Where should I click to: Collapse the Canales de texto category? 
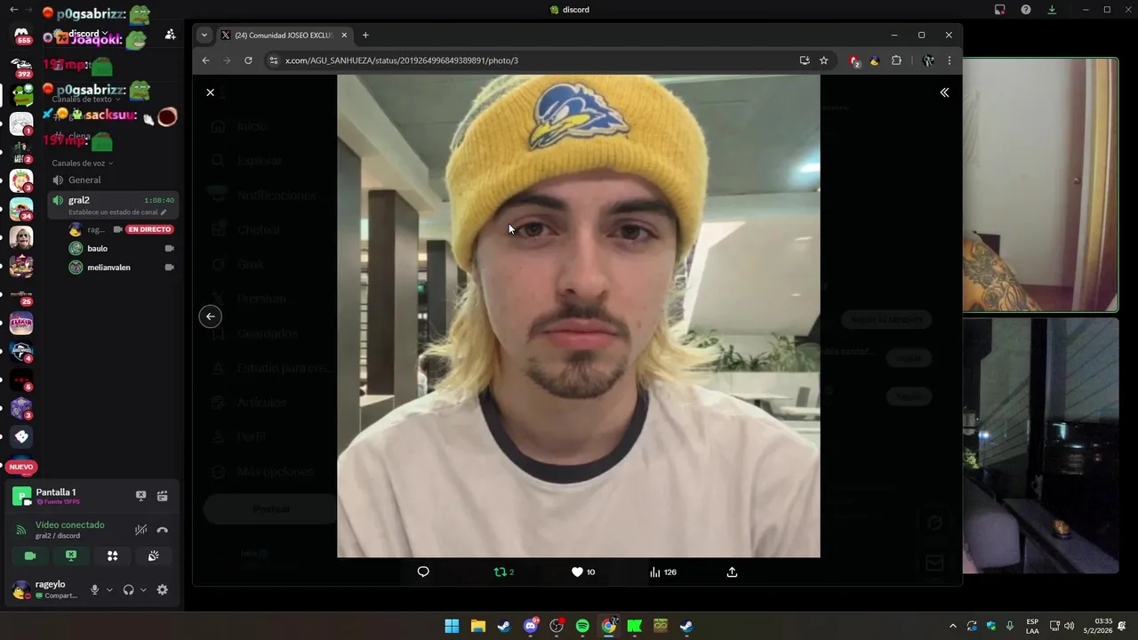85,99
